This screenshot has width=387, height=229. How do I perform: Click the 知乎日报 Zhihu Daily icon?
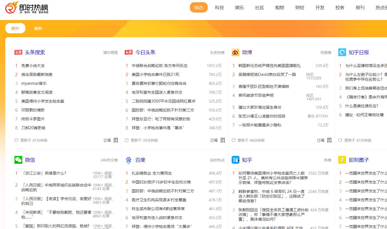pyautogui.click(x=342, y=52)
